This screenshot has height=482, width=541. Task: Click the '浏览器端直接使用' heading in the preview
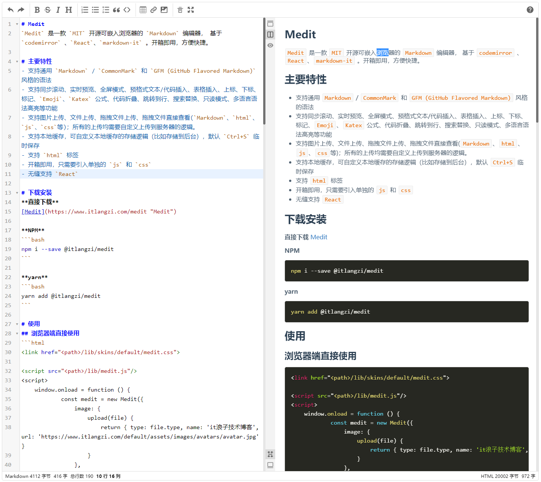(321, 356)
